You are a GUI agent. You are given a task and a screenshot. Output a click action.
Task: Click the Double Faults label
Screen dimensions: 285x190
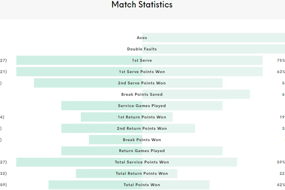[x=142, y=49]
